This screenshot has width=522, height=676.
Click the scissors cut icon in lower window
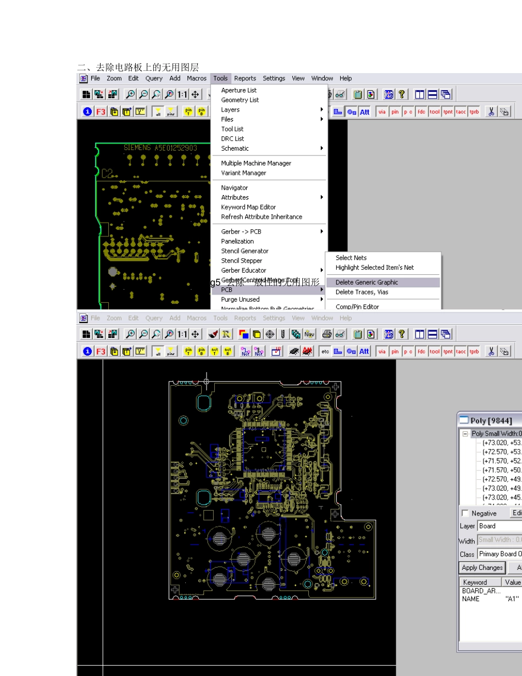[x=491, y=351]
